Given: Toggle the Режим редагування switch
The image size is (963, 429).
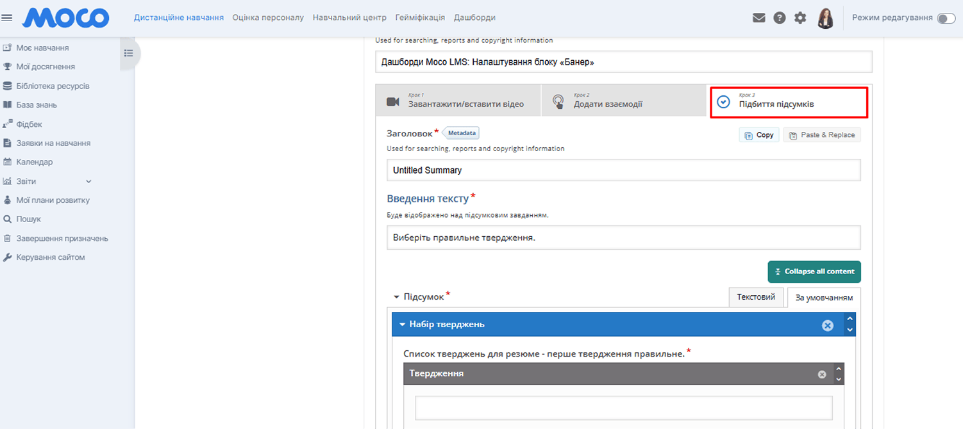Looking at the screenshot, I should pyautogui.click(x=946, y=18).
